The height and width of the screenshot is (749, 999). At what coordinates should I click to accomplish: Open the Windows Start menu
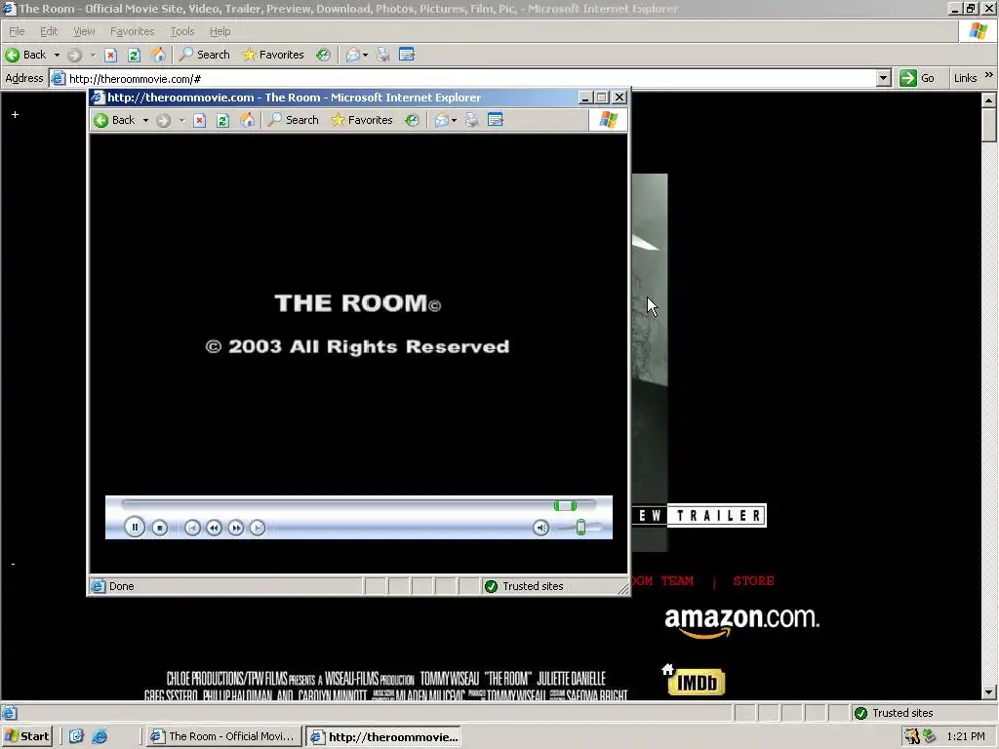[x=26, y=736]
